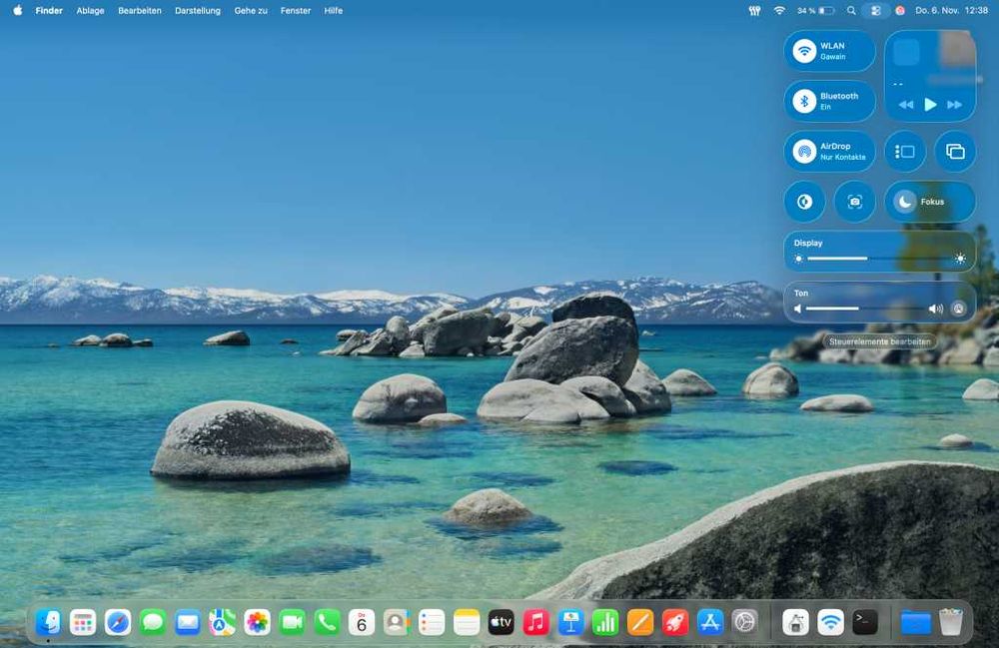
Task: Open Launchpad from the Dock
Action: pyautogui.click(x=83, y=622)
